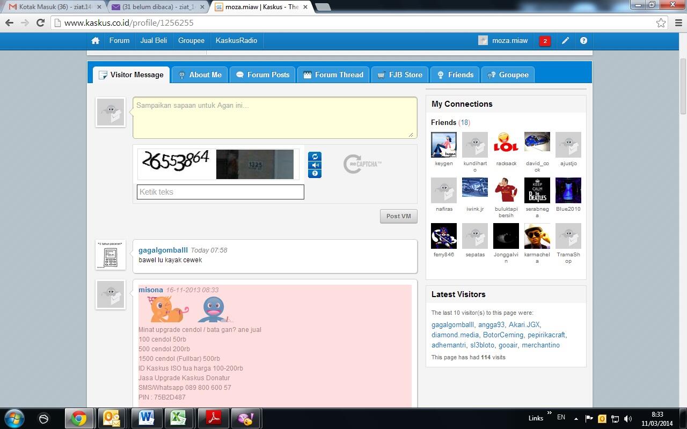This screenshot has height=429, width=687.
Task: Open Blue2010 friend avatar
Action: coord(568,190)
